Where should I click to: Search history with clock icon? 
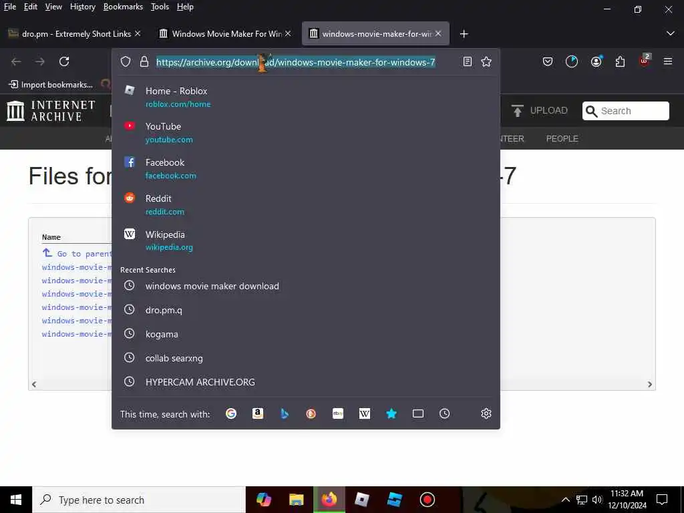click(x=444, y=413)
